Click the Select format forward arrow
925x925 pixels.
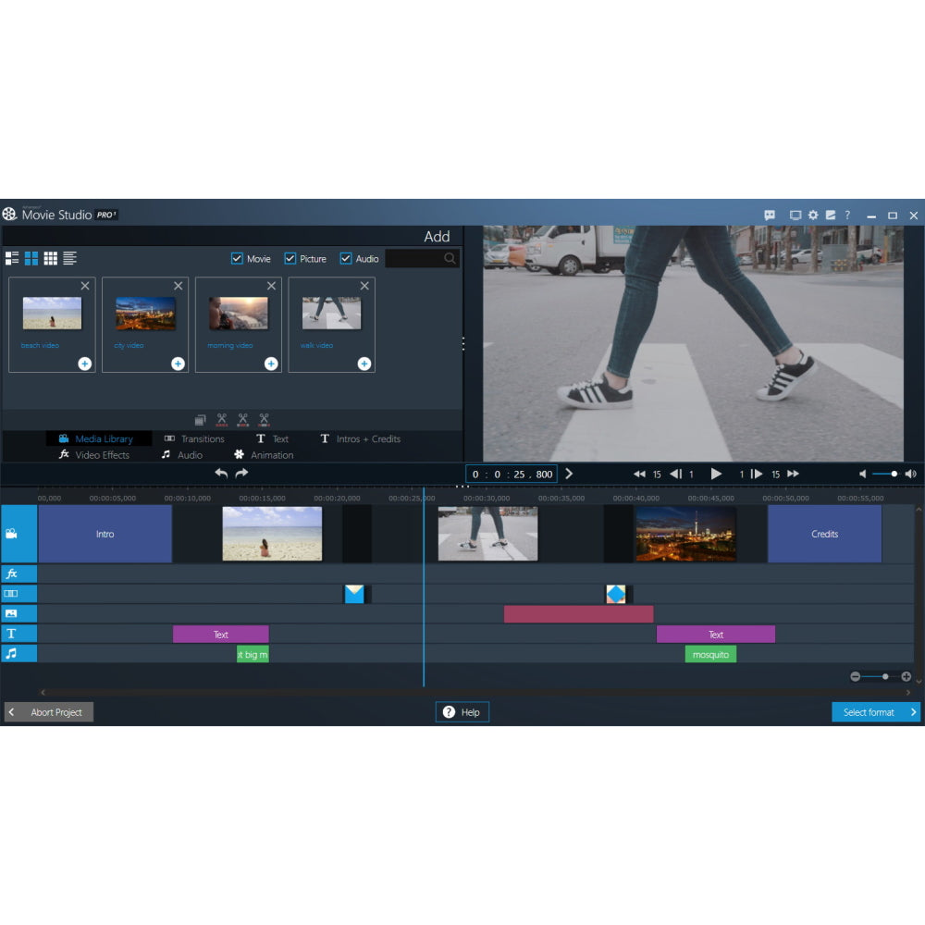(915, 712)
